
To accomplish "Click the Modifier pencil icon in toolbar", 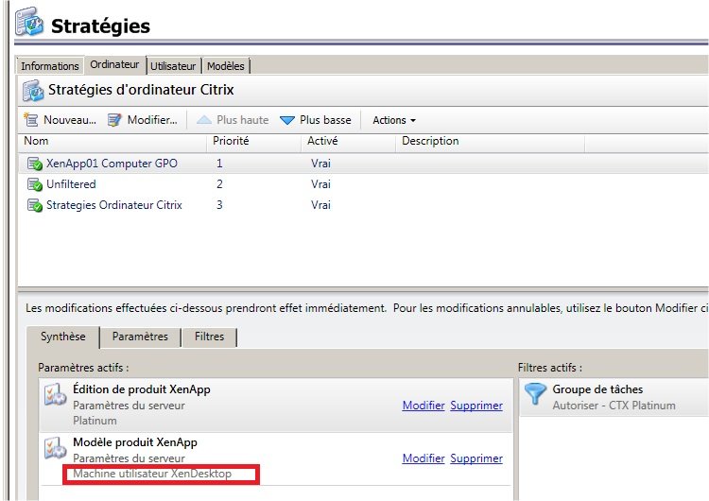I will pos(114,120).
